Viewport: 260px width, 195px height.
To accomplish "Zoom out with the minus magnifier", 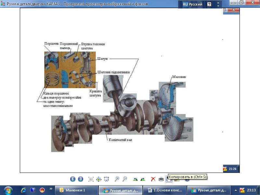I will [x=125, y=179].
